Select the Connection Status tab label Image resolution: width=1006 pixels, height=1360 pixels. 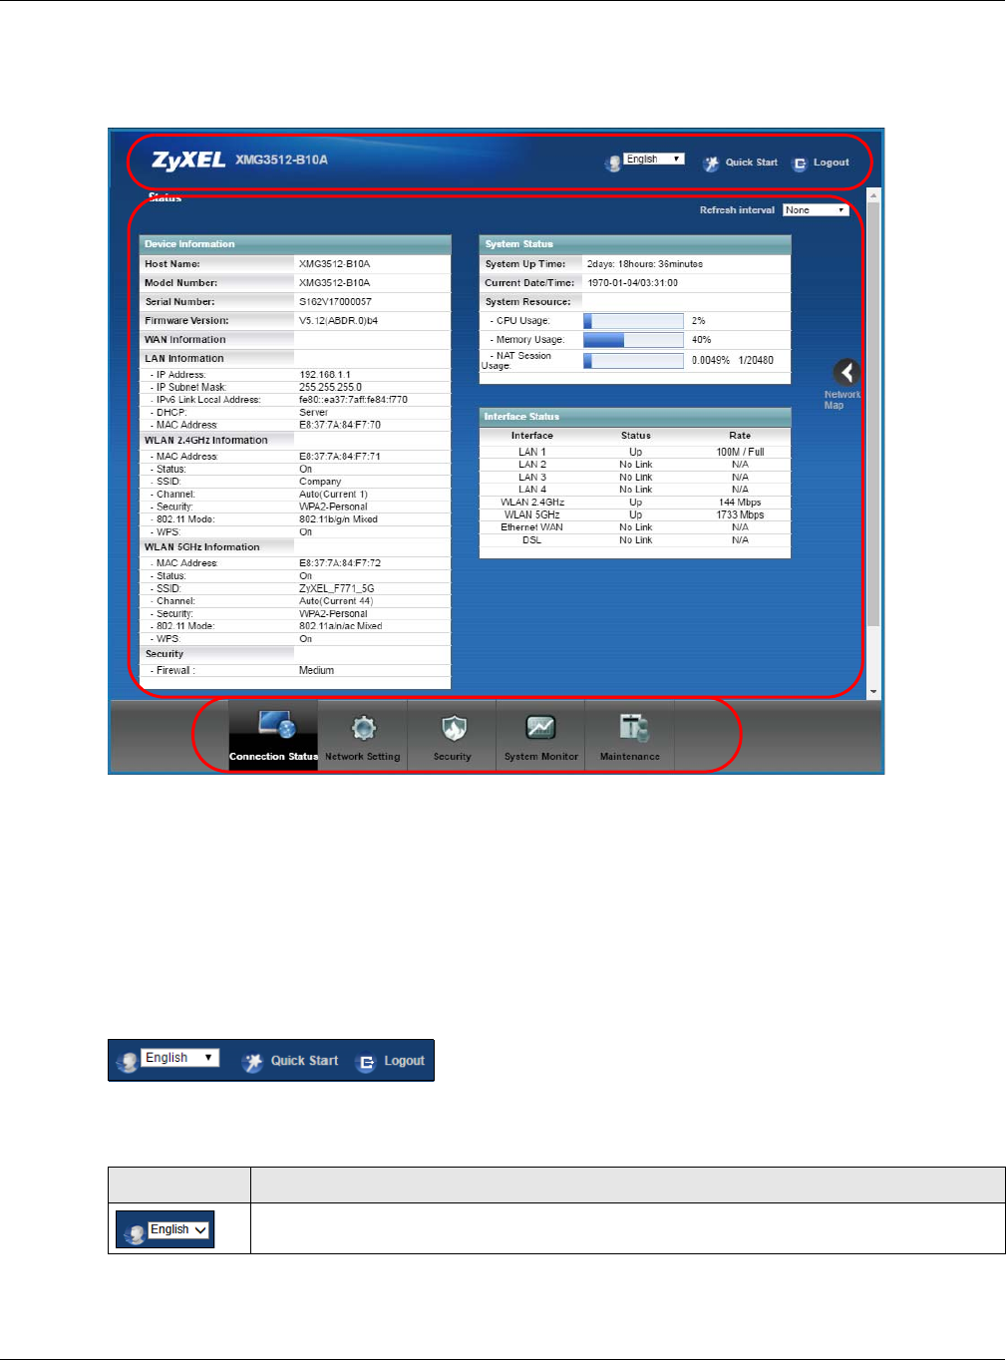coord(273,757)
